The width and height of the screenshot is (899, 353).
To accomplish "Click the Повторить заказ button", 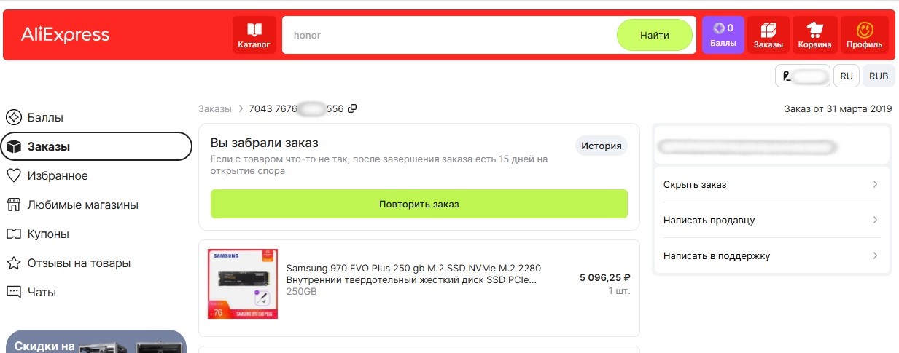I will pos(419,204).
